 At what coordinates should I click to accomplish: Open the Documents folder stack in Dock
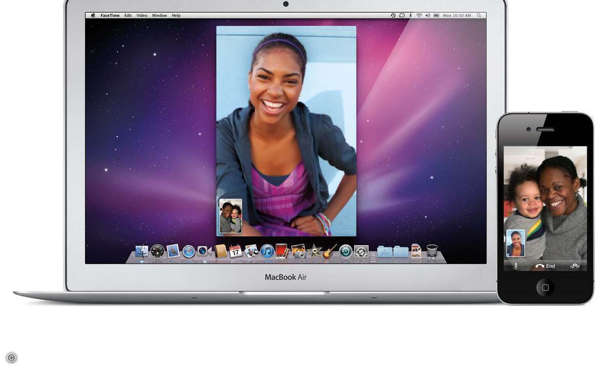[401, 251]
